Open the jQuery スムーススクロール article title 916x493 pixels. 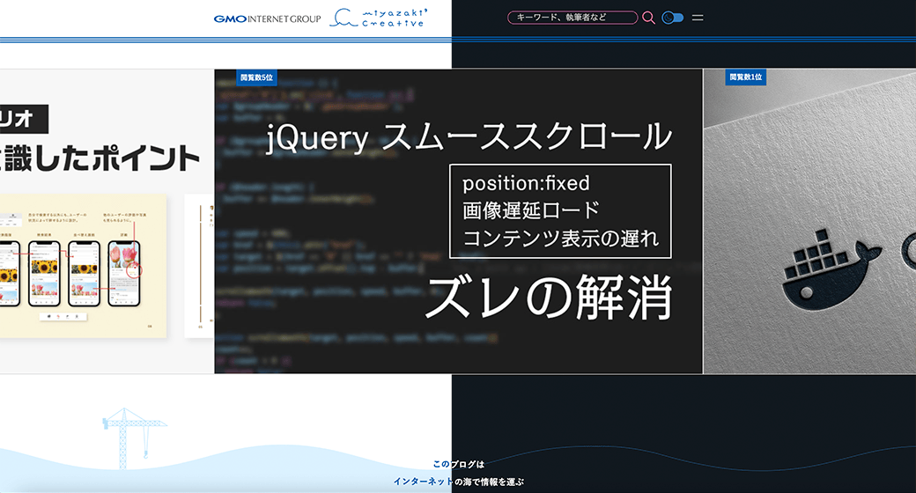[x=469, y=137]
